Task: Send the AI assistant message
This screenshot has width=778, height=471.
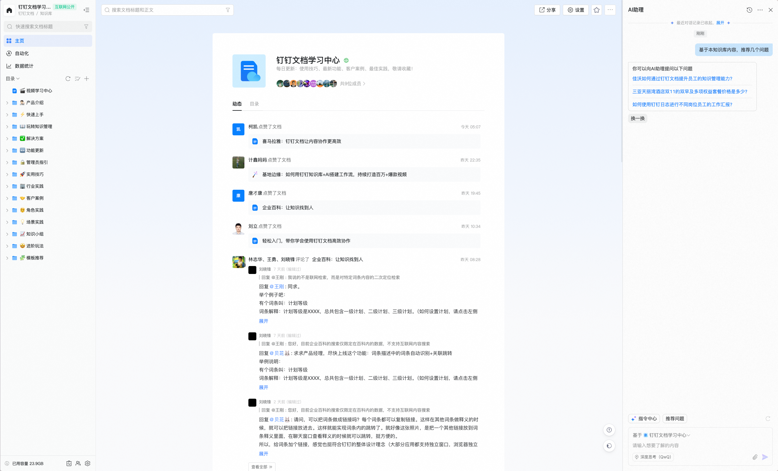Action: coord(765,457)
